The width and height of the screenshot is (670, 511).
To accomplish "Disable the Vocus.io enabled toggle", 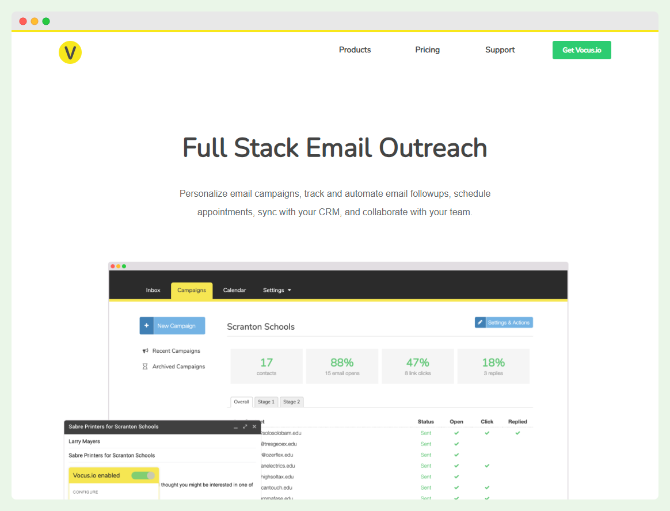I will click(x=144, y=475).
